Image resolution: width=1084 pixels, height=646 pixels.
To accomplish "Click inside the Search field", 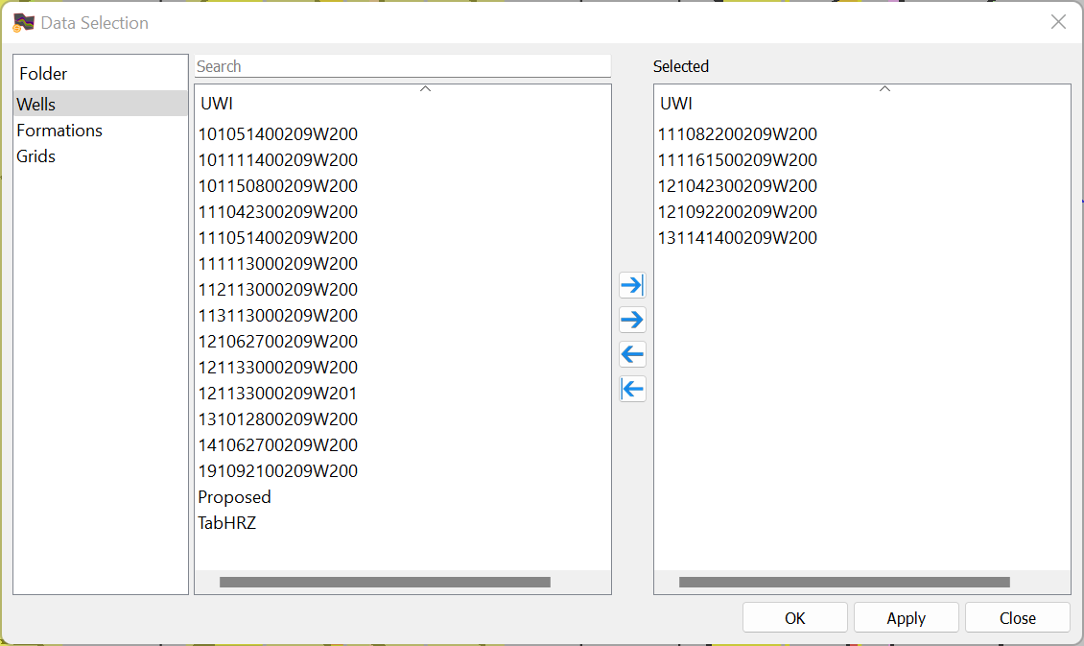I will 402,65.
